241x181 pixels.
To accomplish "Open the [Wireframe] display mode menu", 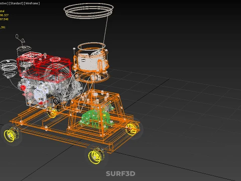I will (x=32, y=4).
